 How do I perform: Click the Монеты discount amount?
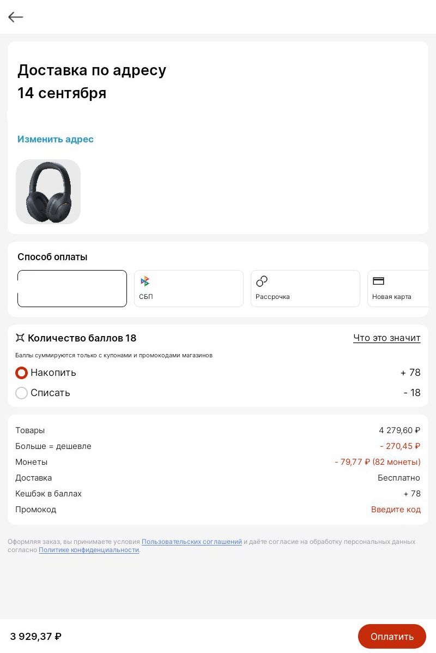coord(378,462)
